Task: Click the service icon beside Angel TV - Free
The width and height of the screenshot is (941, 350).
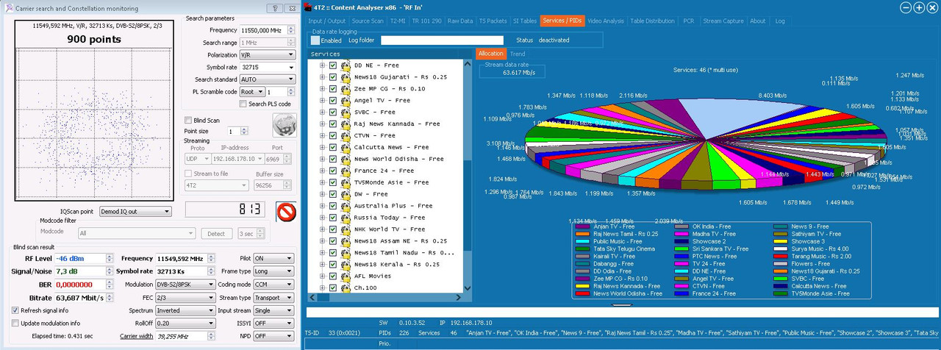Action: pyautogui.click(x=346, y=101)
